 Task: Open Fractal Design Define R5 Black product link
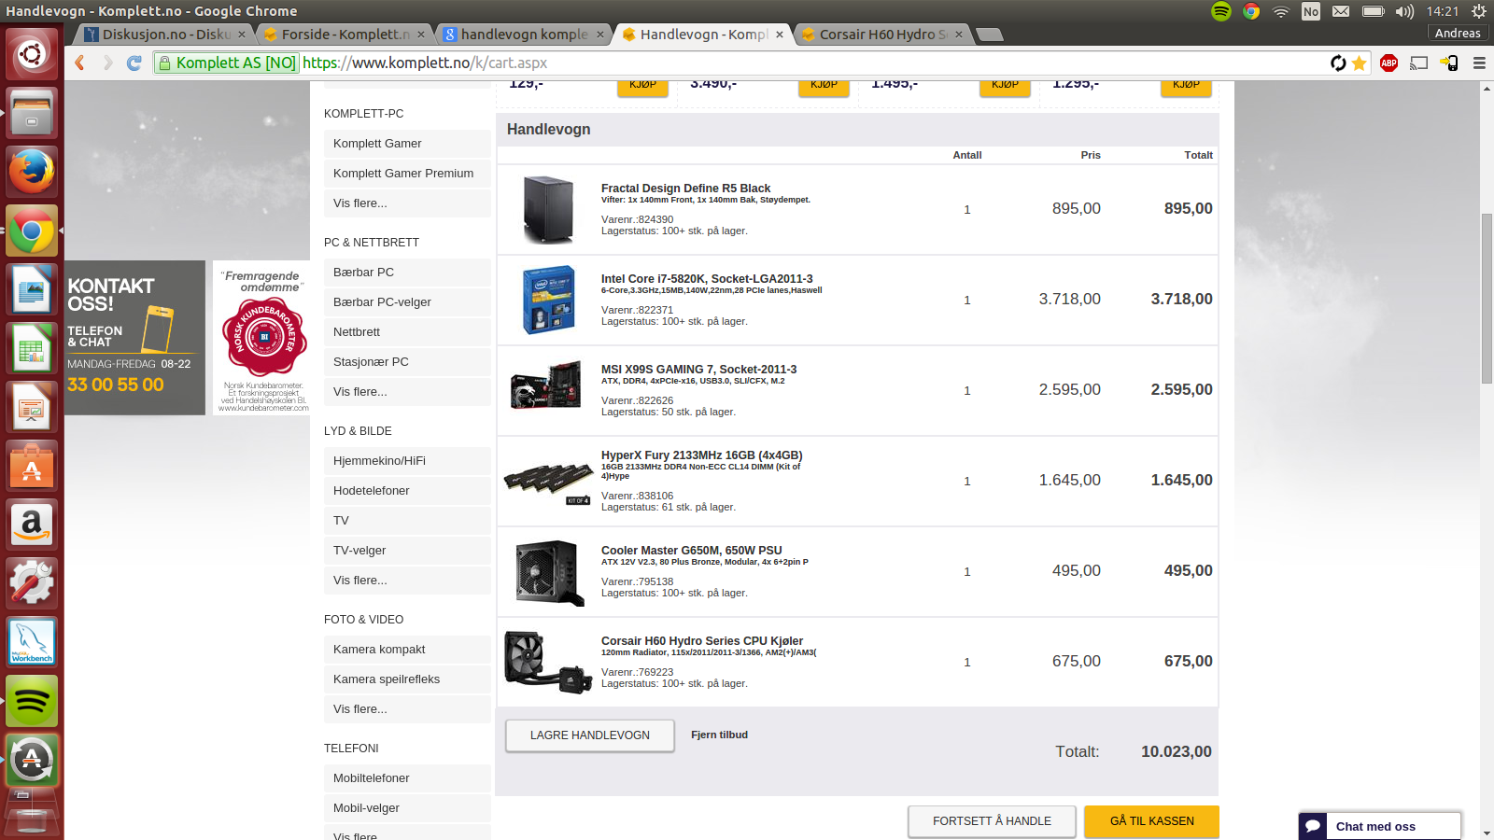[685, 189]
